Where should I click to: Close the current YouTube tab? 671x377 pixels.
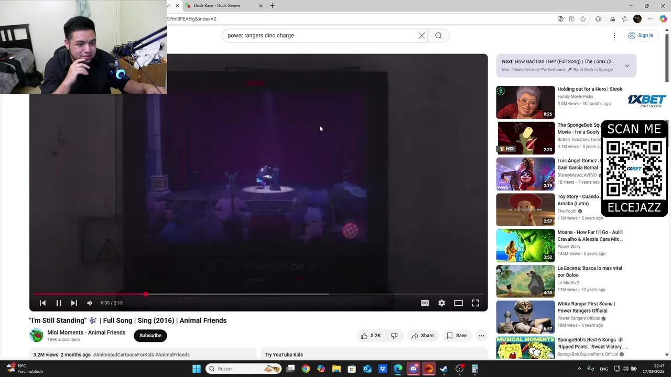[177, 6]
